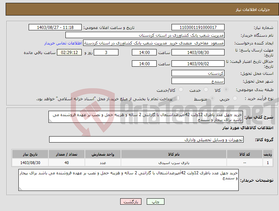Click the announcement date field 1403/08/27 - 11:18
Image resolution: width=279 pixels, height=211 pixels.
(x=55, y=28)
